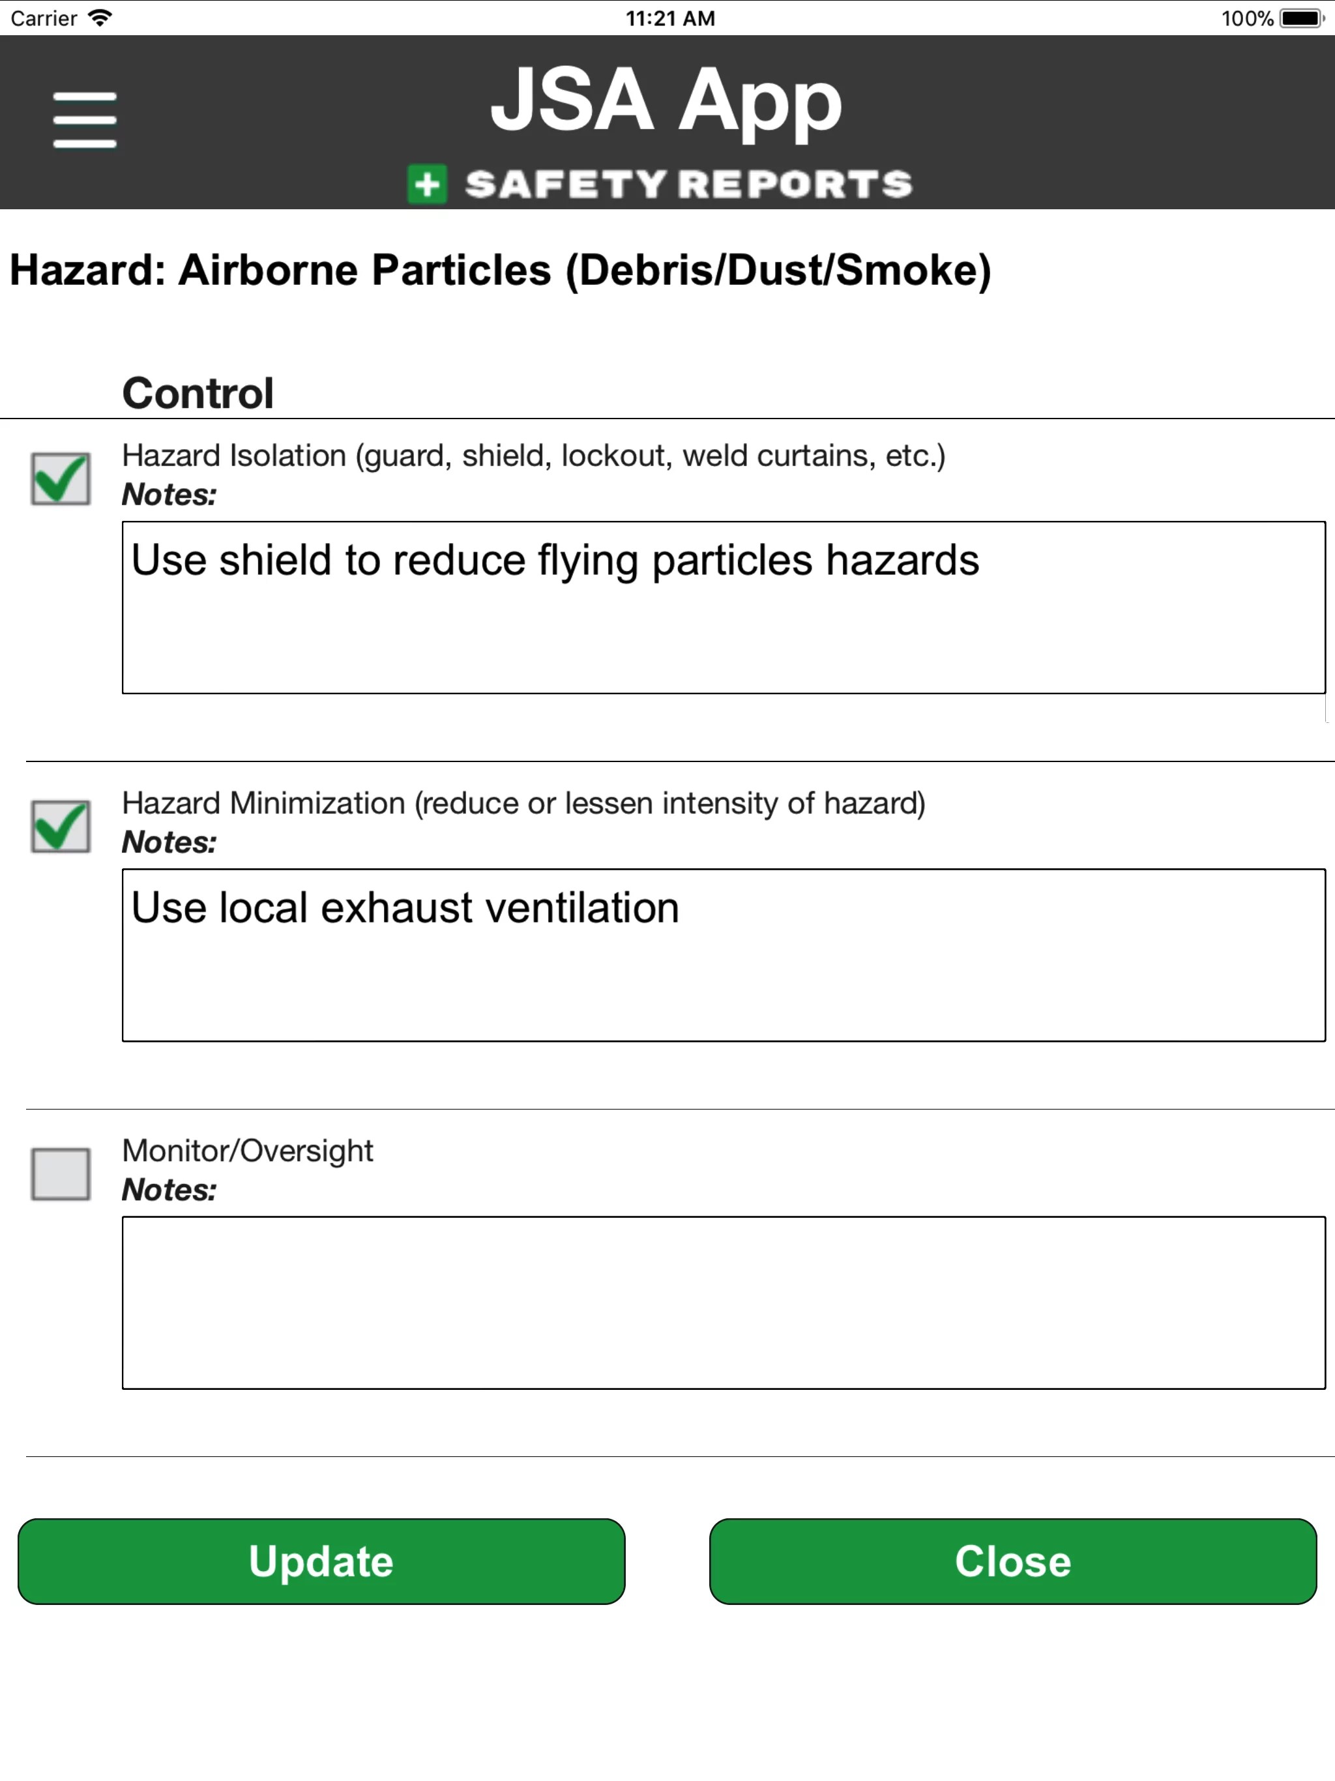Screen dimensions: 1335x1781
Task: Tap the Airborne Particles hazard heading
Action: [x=500, y=270]
